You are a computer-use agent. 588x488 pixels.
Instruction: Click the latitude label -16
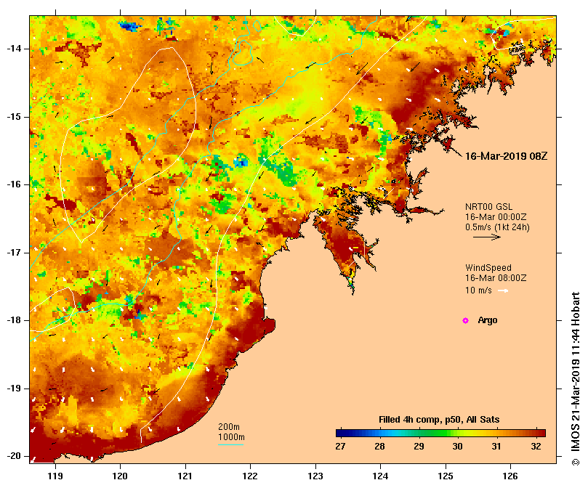[x=14, y=184]
